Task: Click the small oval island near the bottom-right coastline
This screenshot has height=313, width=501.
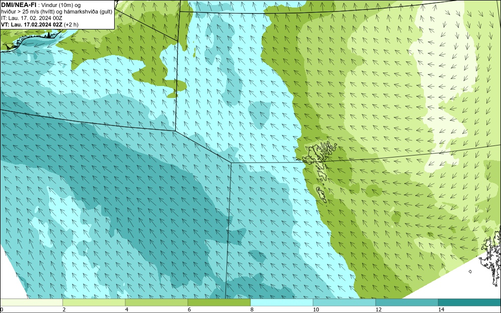Action: [x=470, y=271]
